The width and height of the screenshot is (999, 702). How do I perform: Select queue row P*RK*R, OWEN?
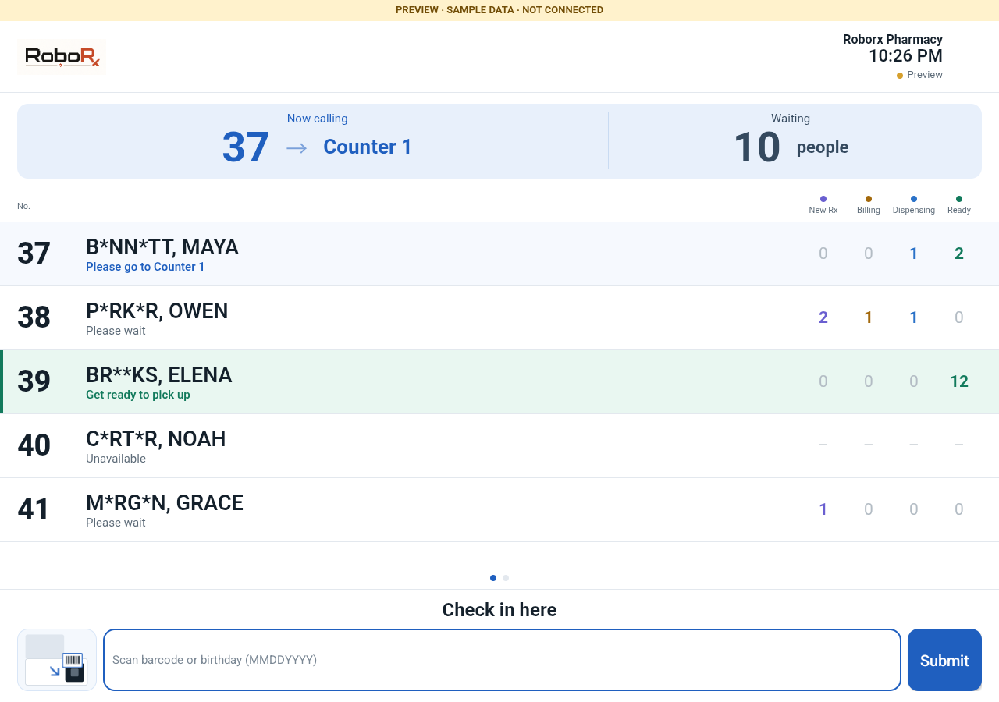(499, 318)
